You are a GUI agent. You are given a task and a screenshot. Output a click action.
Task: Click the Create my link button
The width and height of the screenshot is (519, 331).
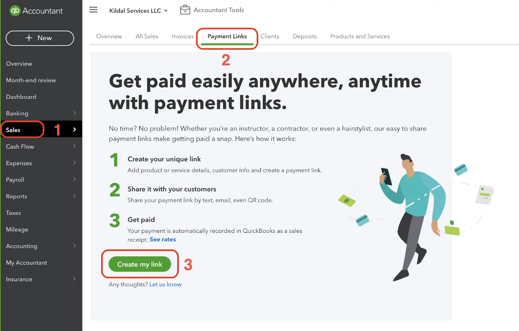[x=140, y=264]
